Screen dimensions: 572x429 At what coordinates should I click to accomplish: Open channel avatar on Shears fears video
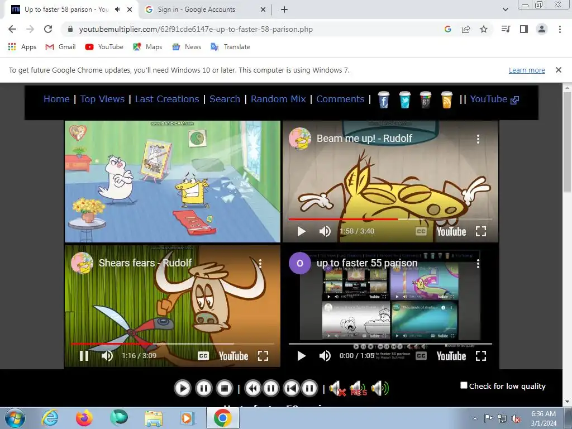point(82,263)
